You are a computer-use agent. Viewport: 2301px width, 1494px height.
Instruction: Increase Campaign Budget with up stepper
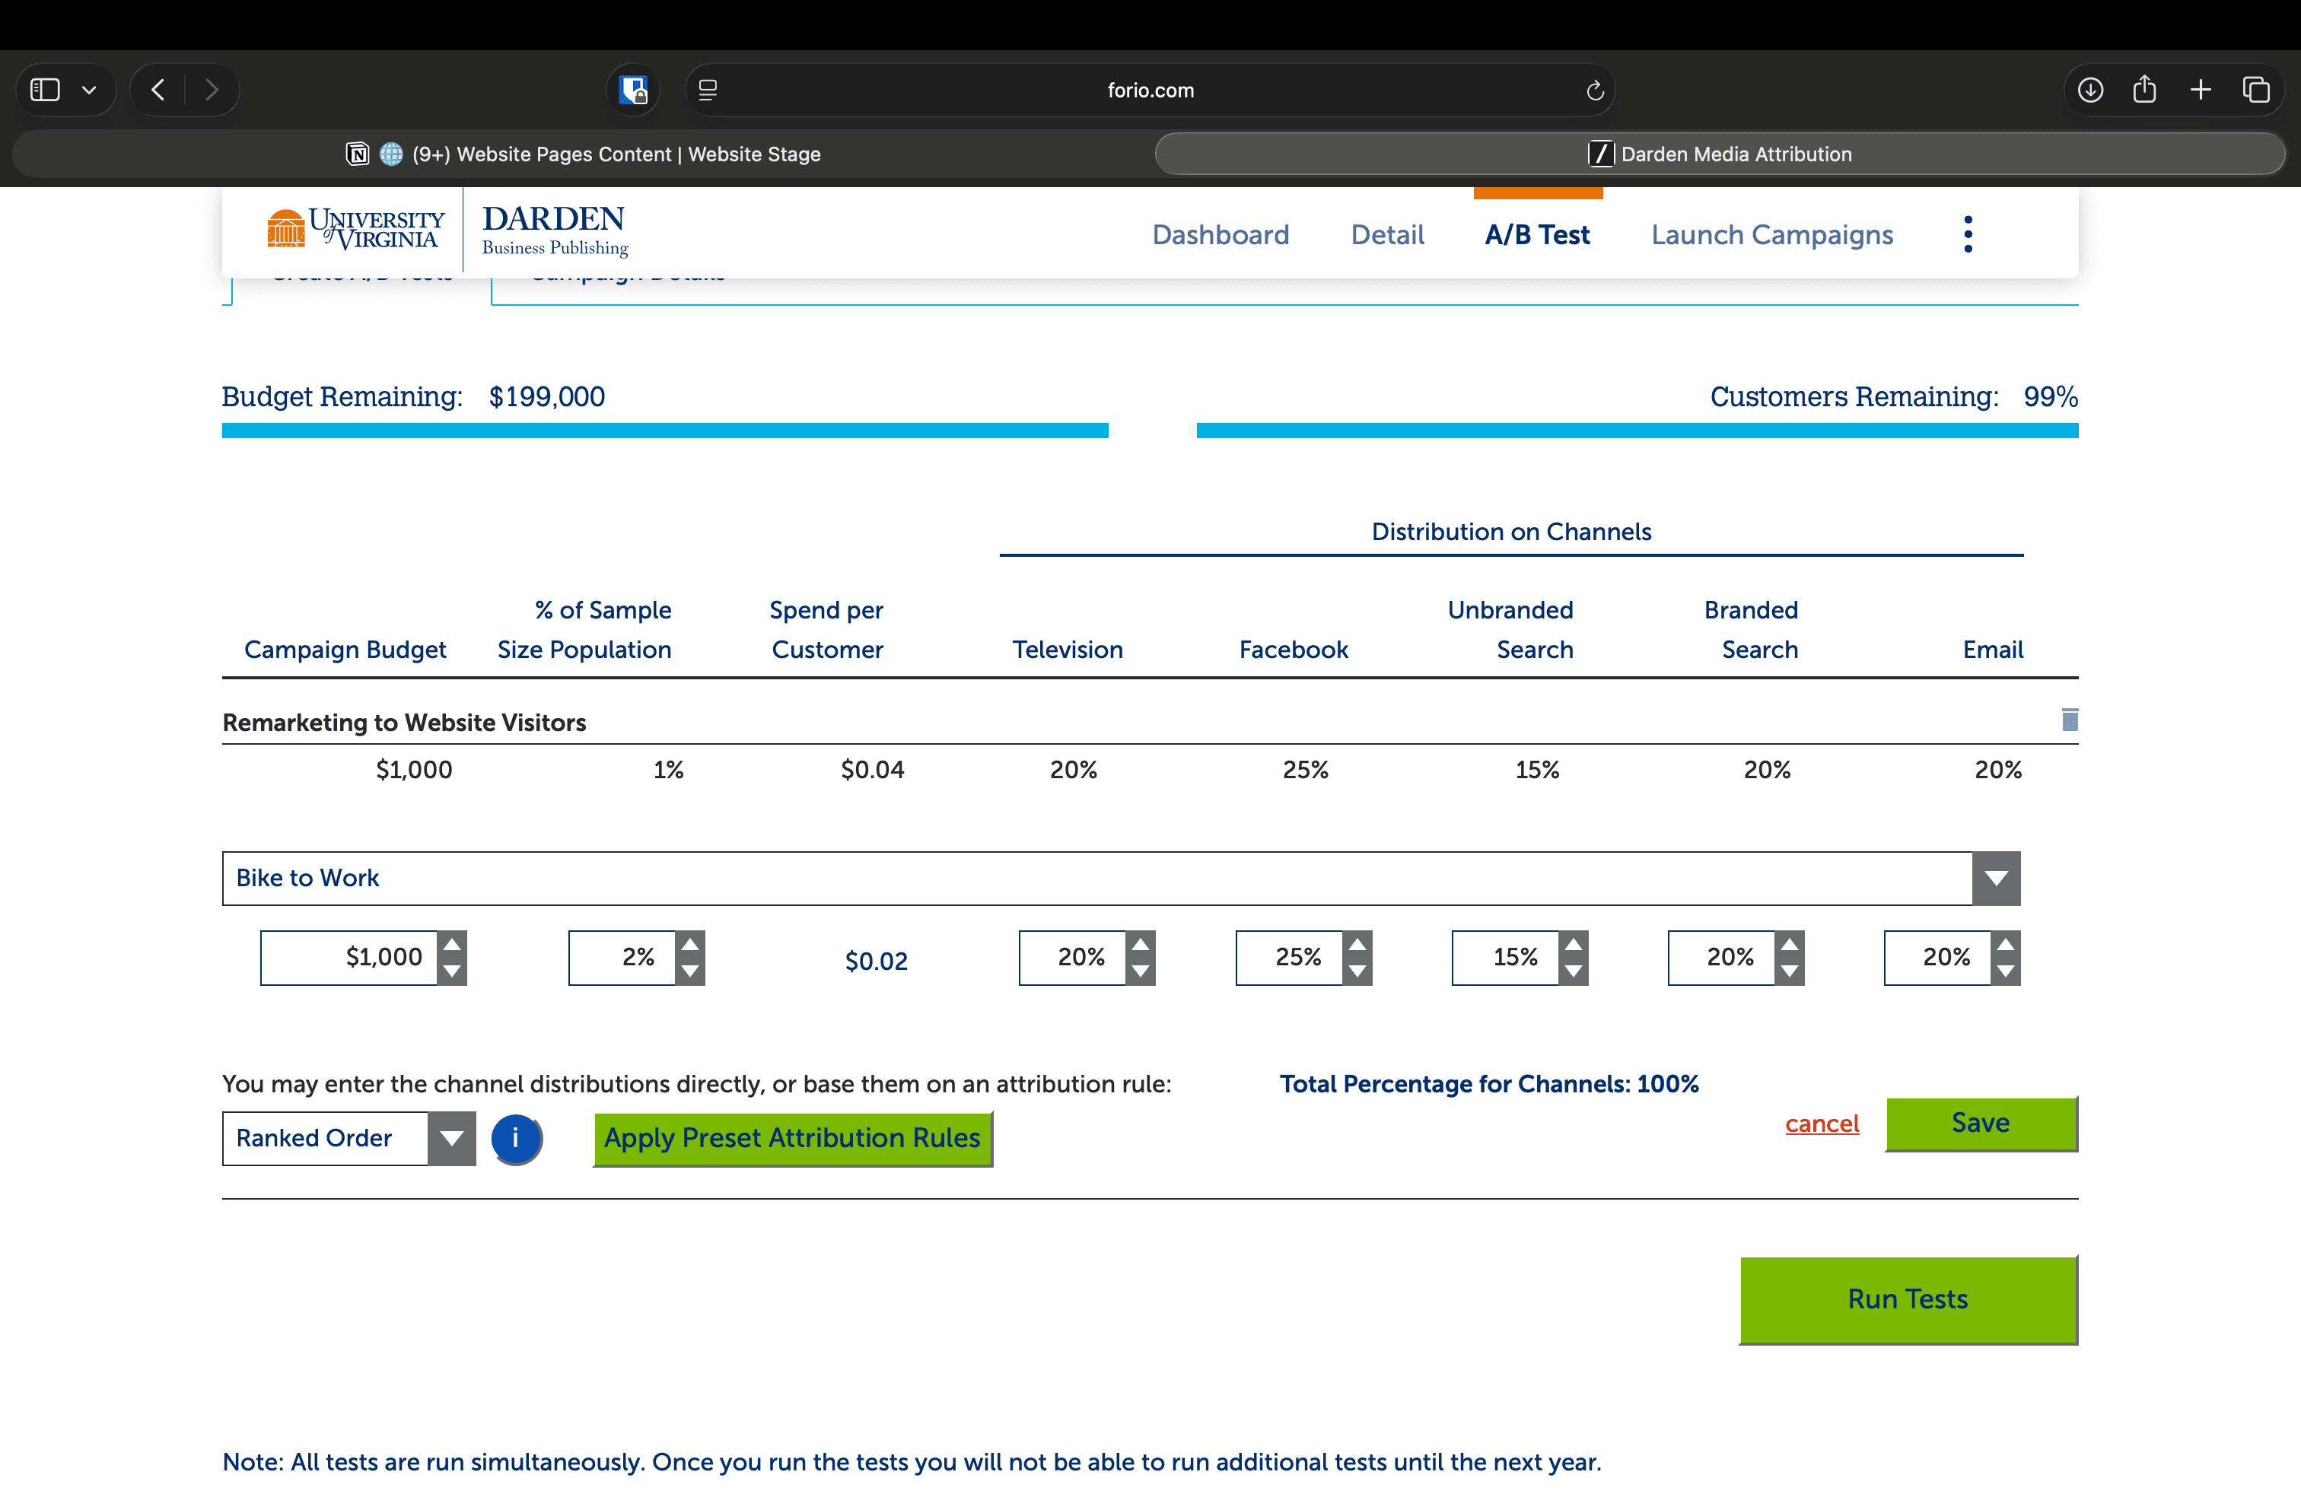pos(451,945)
